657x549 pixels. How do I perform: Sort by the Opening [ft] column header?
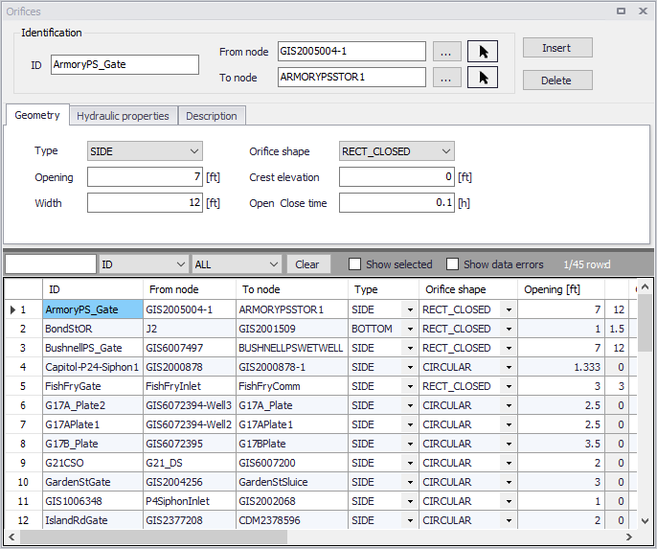(561, 289)
